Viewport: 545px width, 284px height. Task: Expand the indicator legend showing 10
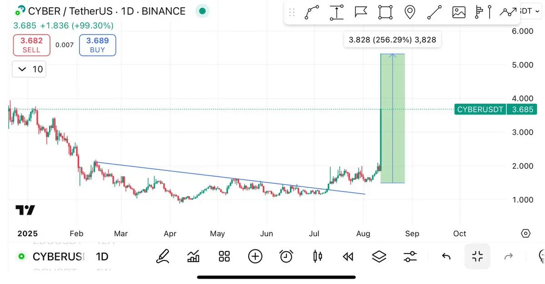tap(29, 69)
